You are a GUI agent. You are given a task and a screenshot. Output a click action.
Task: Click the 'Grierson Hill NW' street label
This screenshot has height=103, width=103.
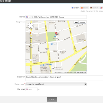pyautogui.click(x=78, y=61)
